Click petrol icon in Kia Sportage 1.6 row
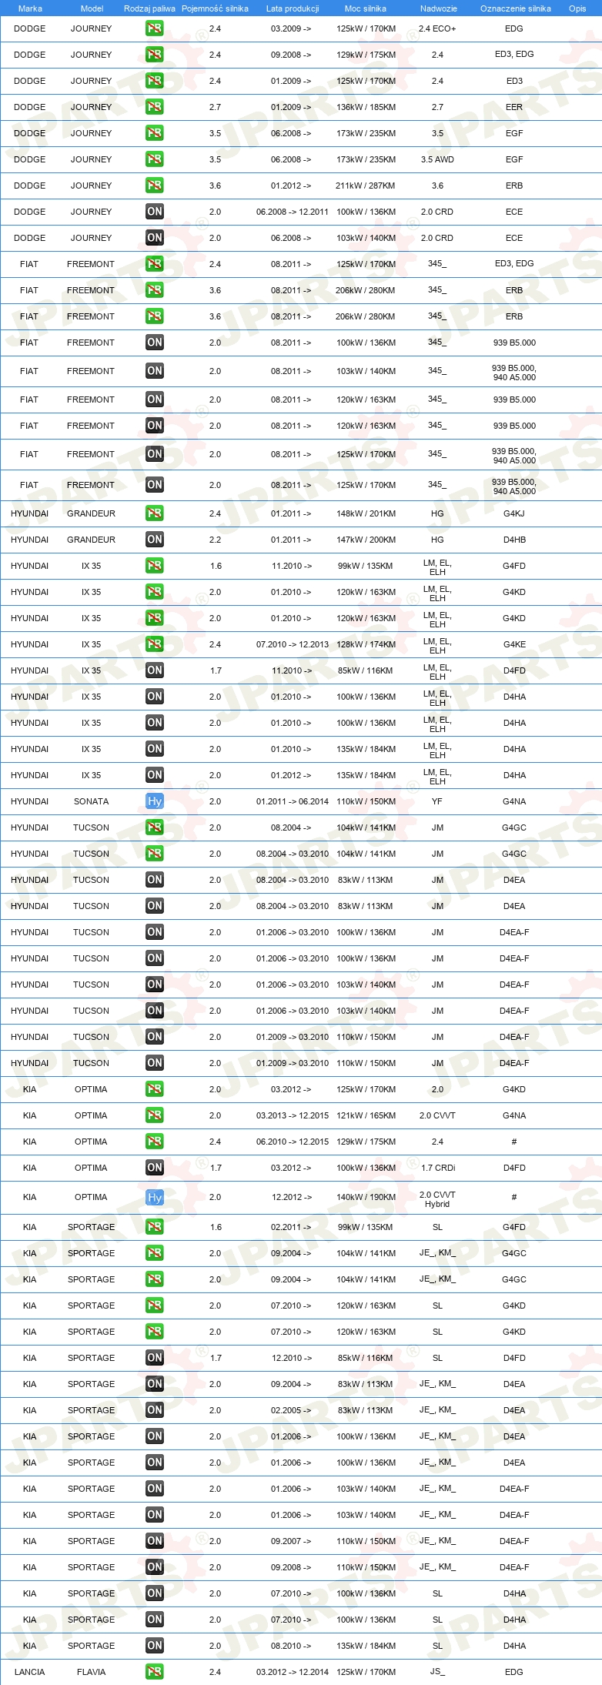602x1685 pixels. (x=155, y=1227)
